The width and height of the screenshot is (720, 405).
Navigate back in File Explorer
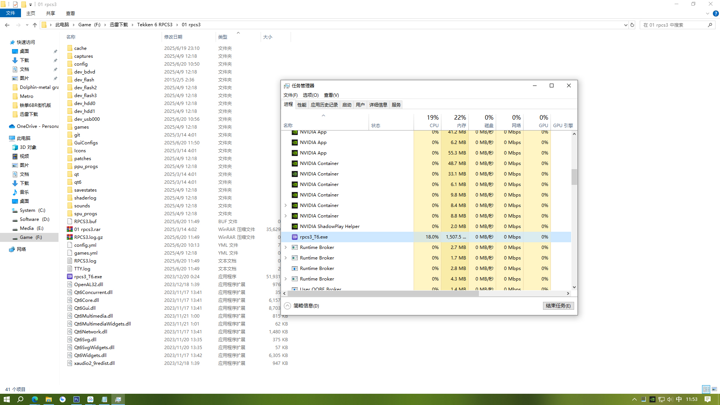(7, 25)
